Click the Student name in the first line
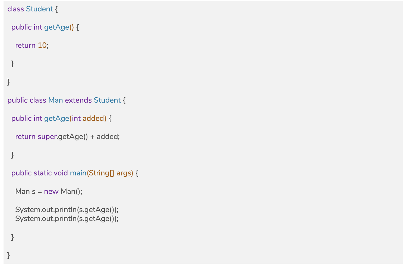This screenshot has height=271, width=410. click(39, 9)
